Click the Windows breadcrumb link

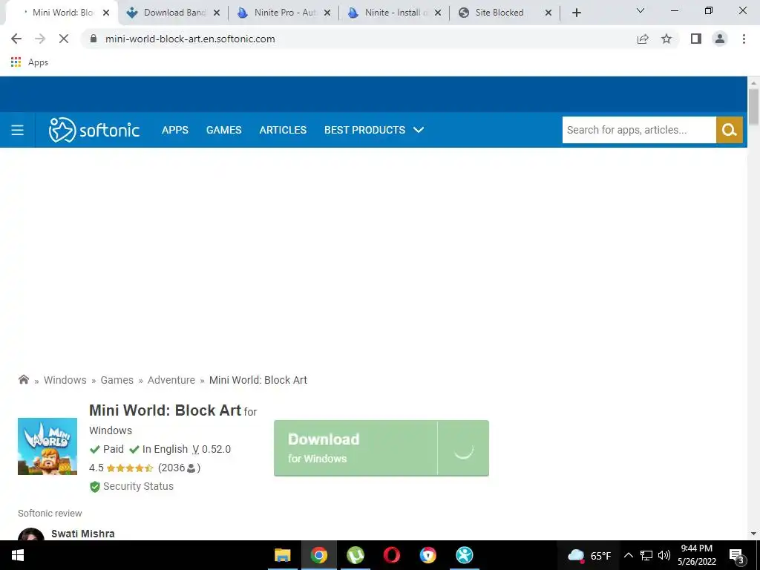pyautogui.click(x=65, y=380)
